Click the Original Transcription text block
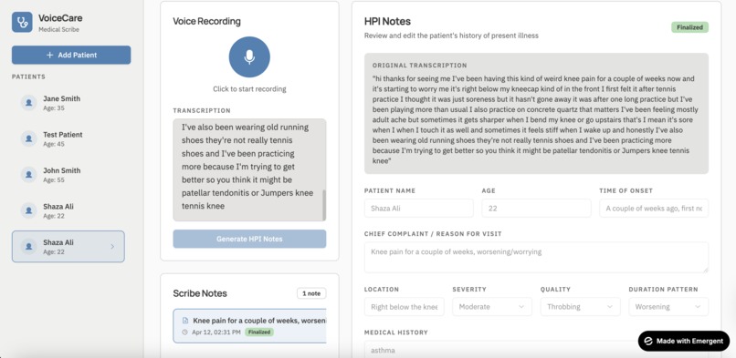 pyautogui.click(x=536, y=114)
